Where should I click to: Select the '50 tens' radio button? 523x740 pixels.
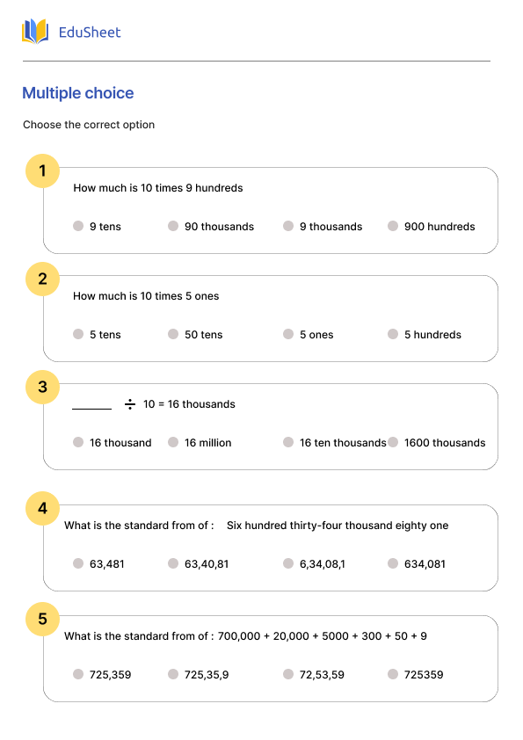(x=173, y=334)
